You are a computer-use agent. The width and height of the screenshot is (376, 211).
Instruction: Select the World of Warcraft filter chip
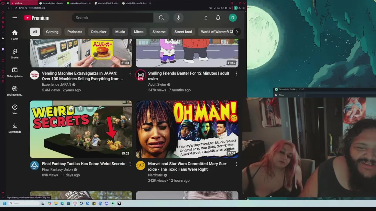(x=217, y=32)
